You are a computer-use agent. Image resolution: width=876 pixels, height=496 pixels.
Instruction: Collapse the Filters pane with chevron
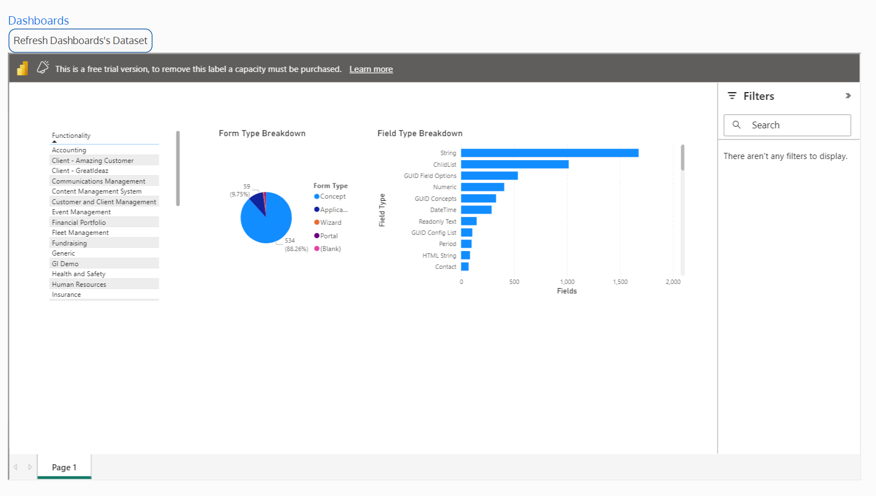(x=848, y=96)
